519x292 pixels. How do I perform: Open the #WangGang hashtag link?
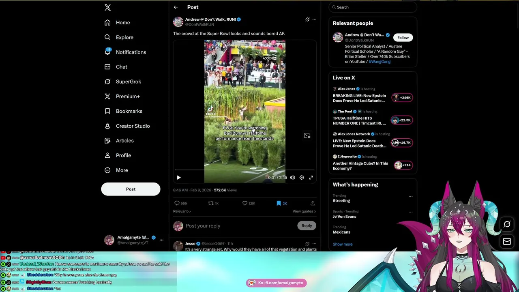pos(380,62)
